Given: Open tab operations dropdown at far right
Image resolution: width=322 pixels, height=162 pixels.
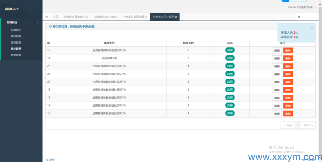Looking at the screenshot, I should click(311, 17).
